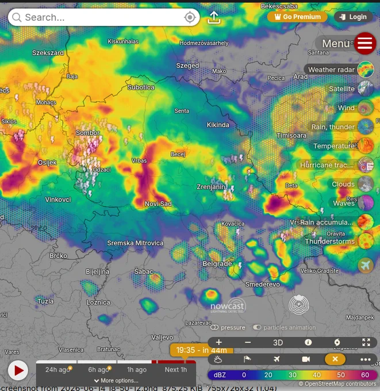The image size is (380, 391).
Task: Click the Subotica city label
Action: 141,87
